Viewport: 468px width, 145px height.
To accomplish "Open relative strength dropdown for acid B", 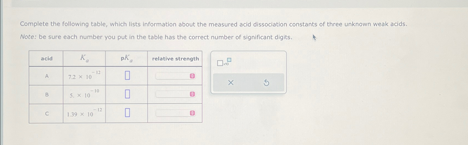I will 175,94.
